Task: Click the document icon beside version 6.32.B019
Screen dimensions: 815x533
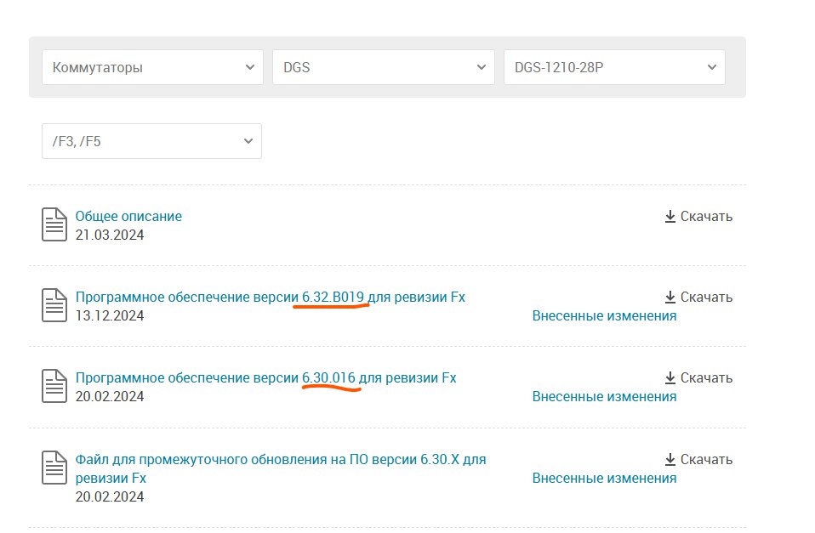Action: coord(54,305)
